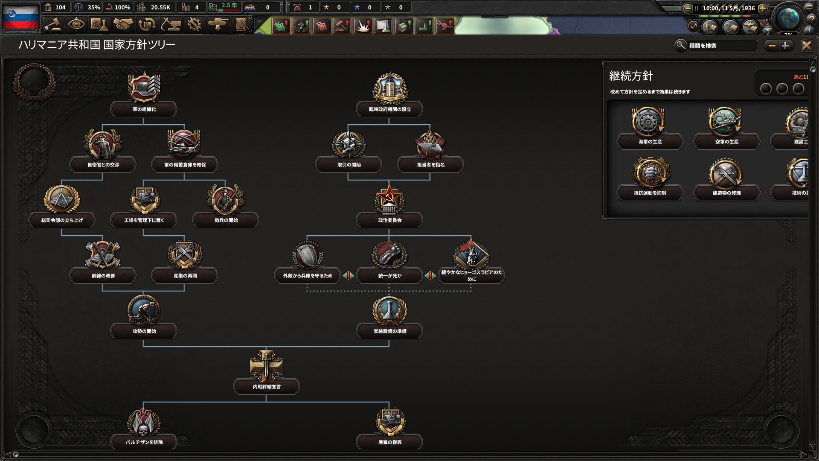This screenshot has height=461, width=819.
Task: Choose the 徴兵の開始 focus
Action: pos(226,206)
